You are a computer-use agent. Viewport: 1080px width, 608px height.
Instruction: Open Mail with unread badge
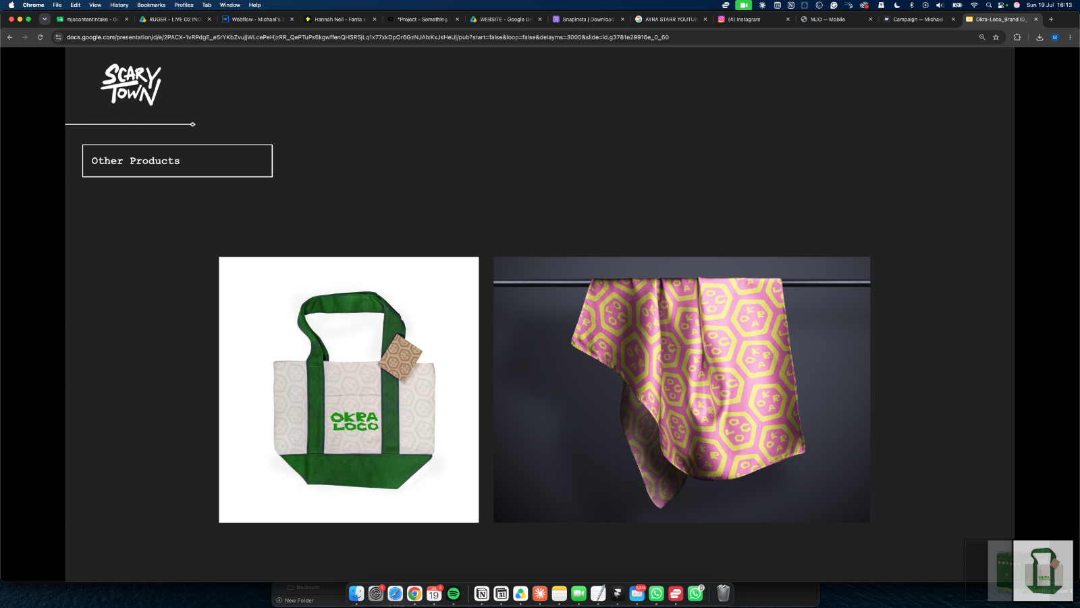(x=637, y=593)
